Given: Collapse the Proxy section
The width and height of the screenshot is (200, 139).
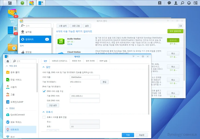Looking at the screenshot, I should tap(44, 112).
